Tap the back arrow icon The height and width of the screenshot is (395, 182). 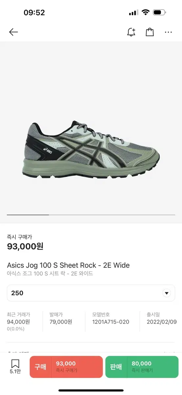coord(13,32)
